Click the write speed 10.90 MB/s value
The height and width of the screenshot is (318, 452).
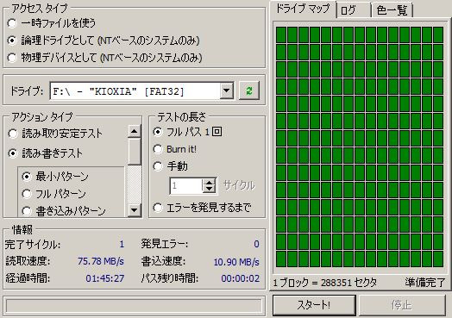(x=236, y=262)
